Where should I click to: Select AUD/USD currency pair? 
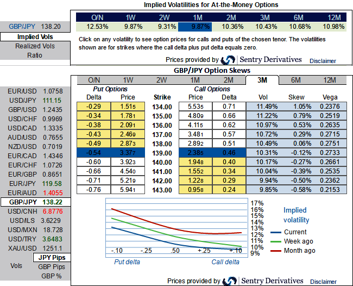click(35, 138)
